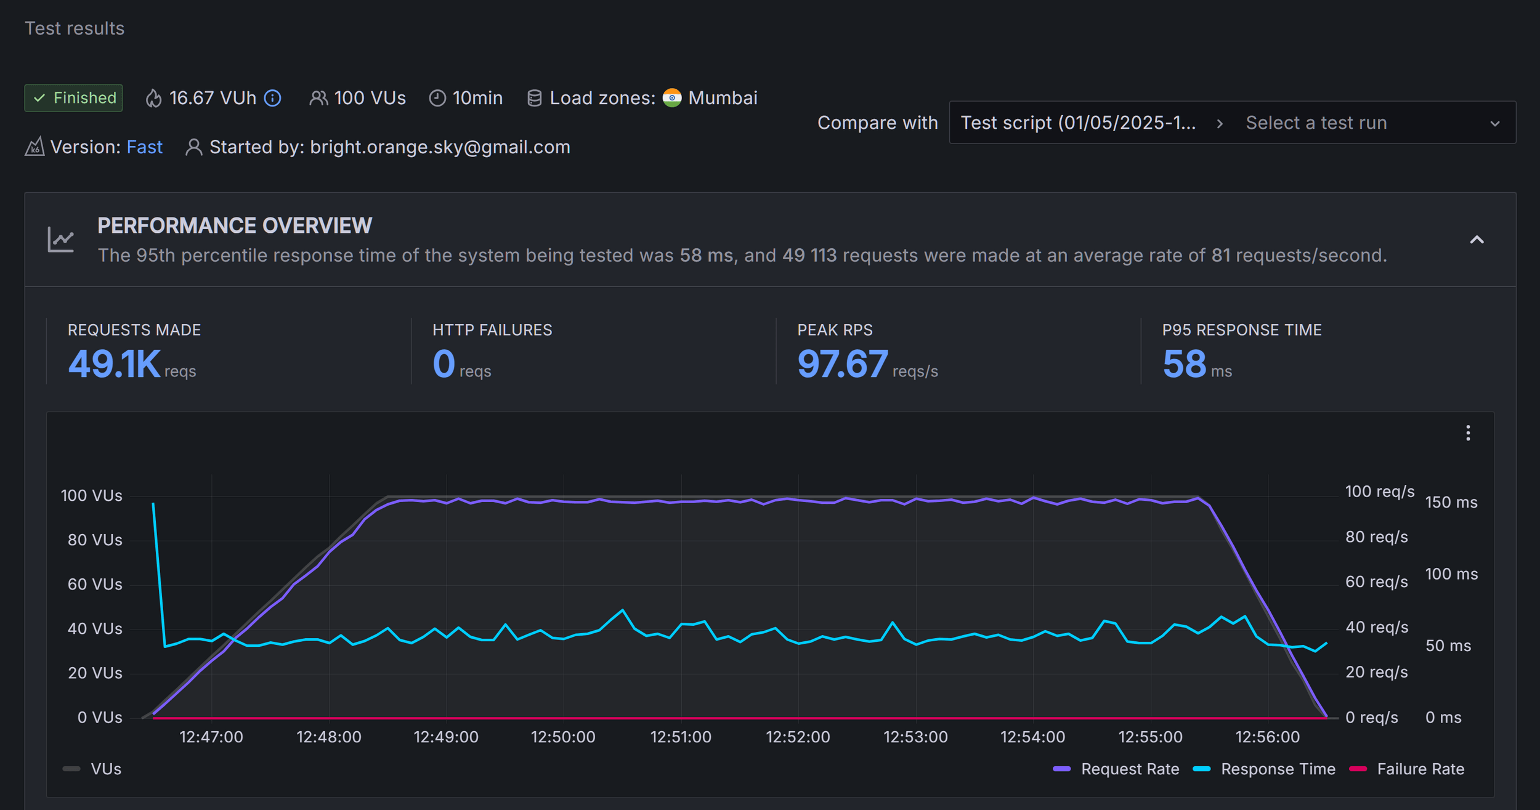Click the load zones database icon
The width and height of the screenshot is (1540, 810).
tap(535, 98)
